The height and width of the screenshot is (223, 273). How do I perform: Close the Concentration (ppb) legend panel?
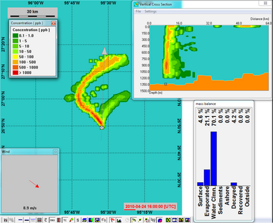pos(53,23)
